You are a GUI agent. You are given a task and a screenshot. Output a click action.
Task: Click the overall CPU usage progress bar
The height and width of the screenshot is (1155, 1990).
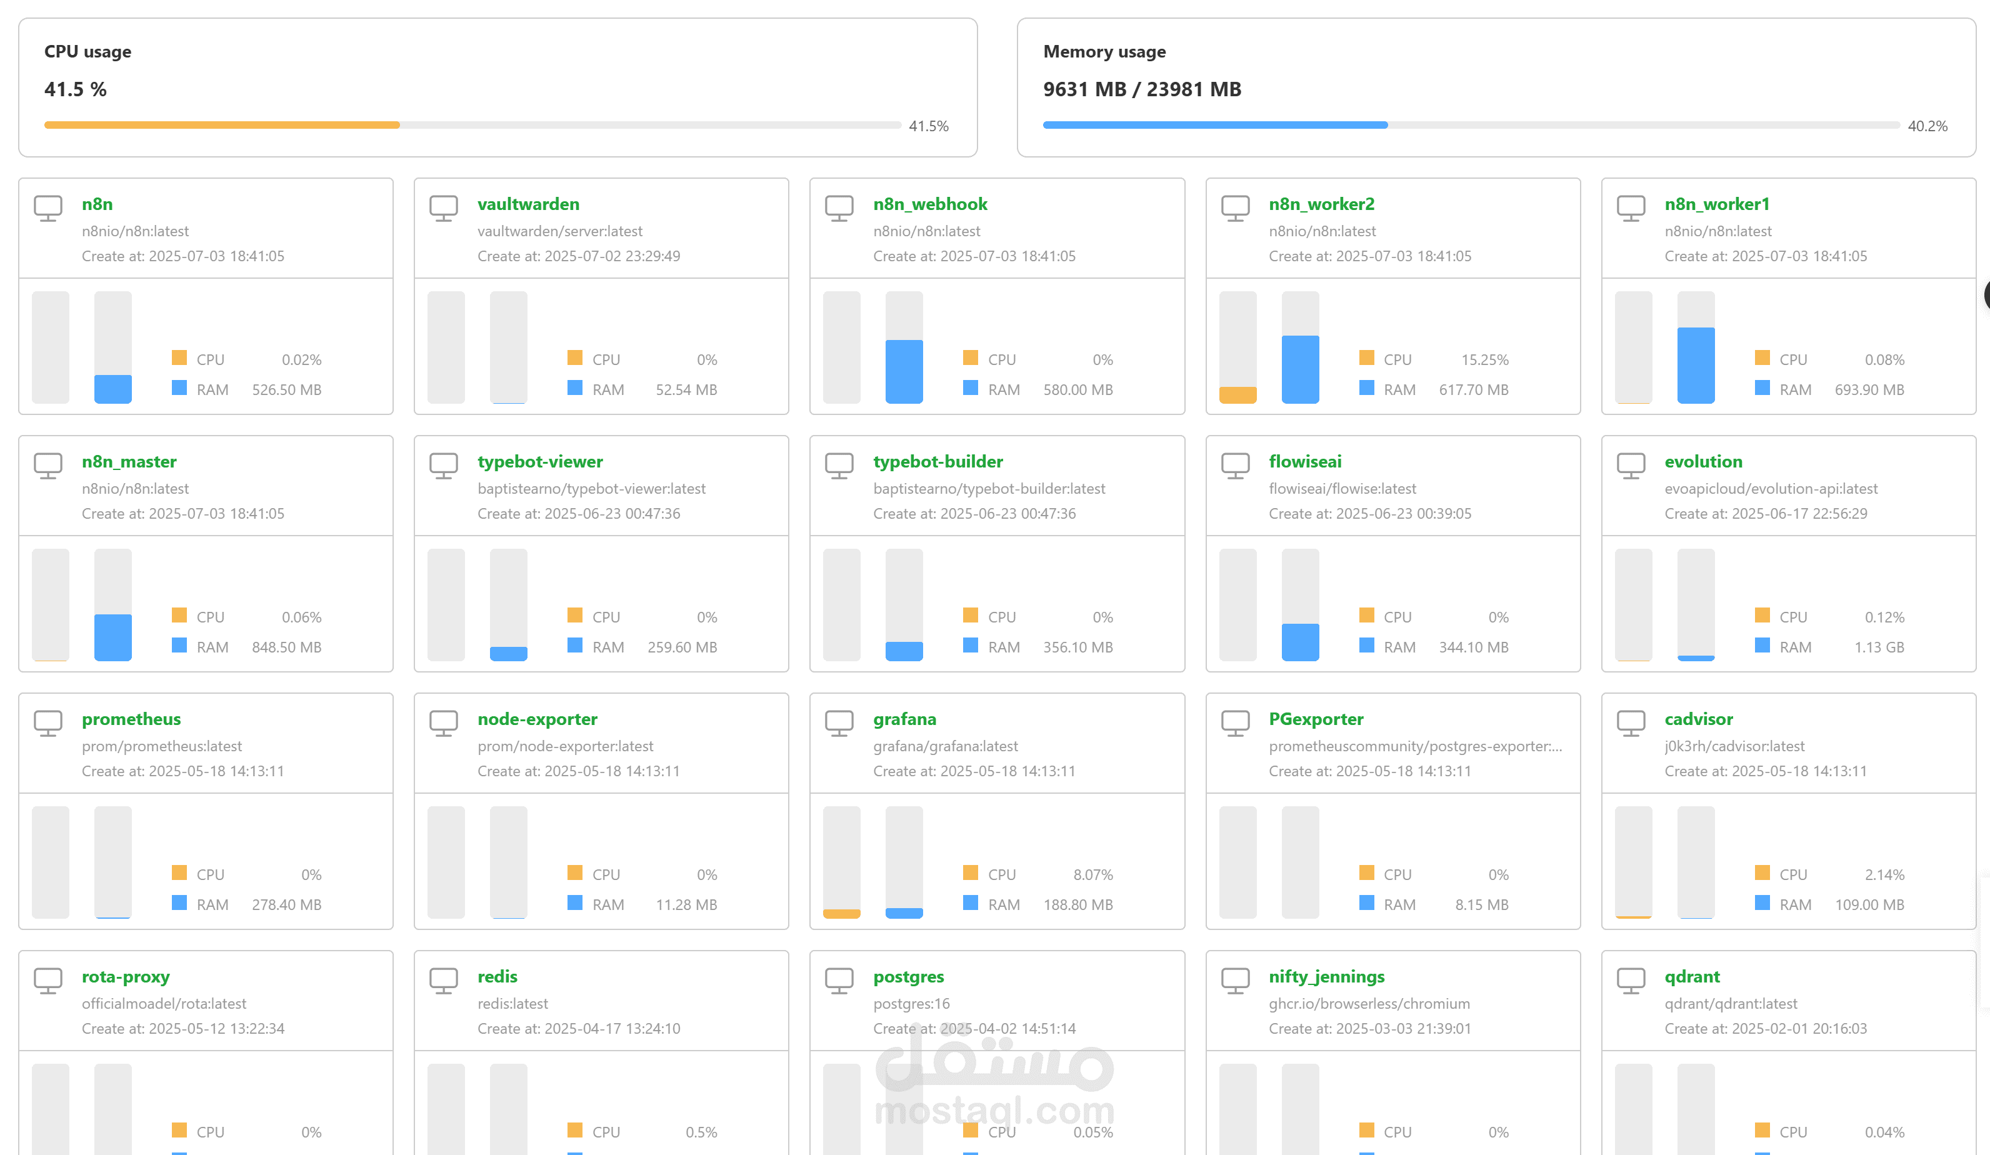472,125
